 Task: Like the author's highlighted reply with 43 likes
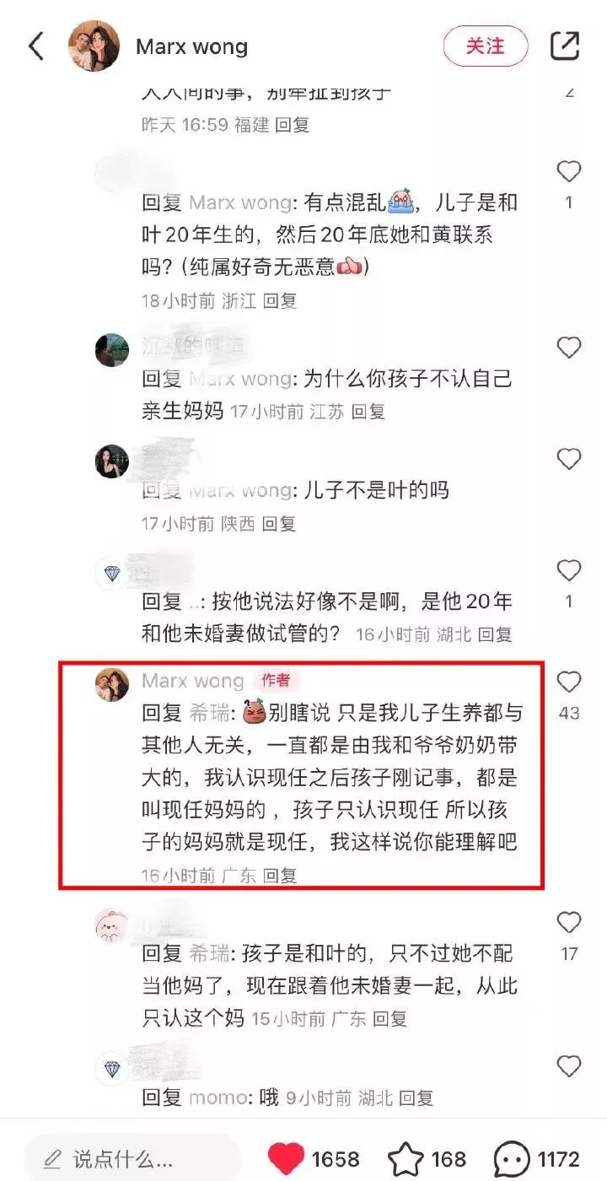pyautogui.click(x=569, y=682)
